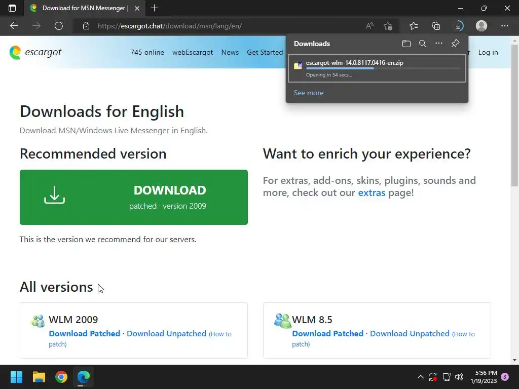Open the network tray icon
Viewport: 519px width, 389px height.
447,377
